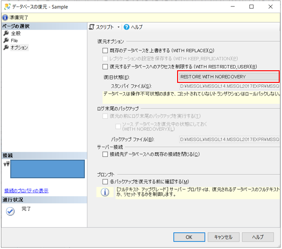Open the 復旧状態 RESTORE WITH NORECOVERY dropdown

[229, 77]
